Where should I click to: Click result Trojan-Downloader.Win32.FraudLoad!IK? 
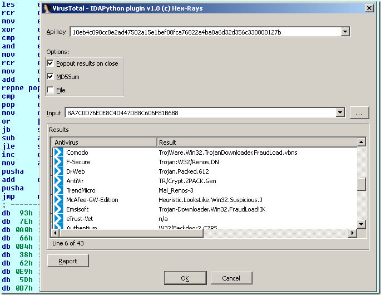212,209
